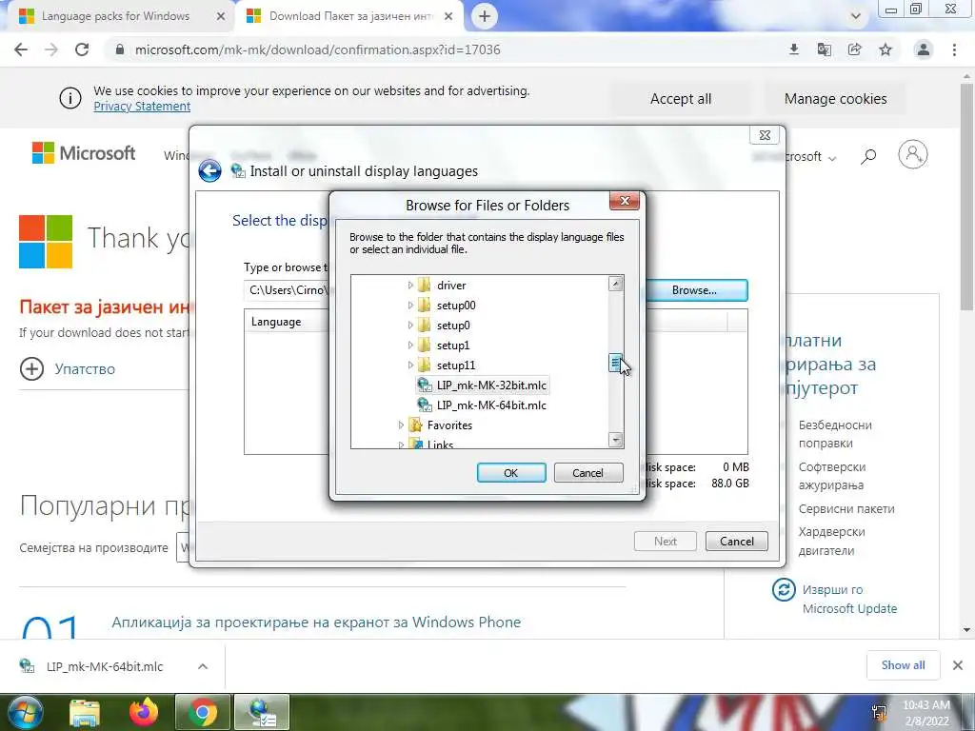Screen dimensions: 975x731
Task: Click Show all downloads
Action: click(903, 665)
